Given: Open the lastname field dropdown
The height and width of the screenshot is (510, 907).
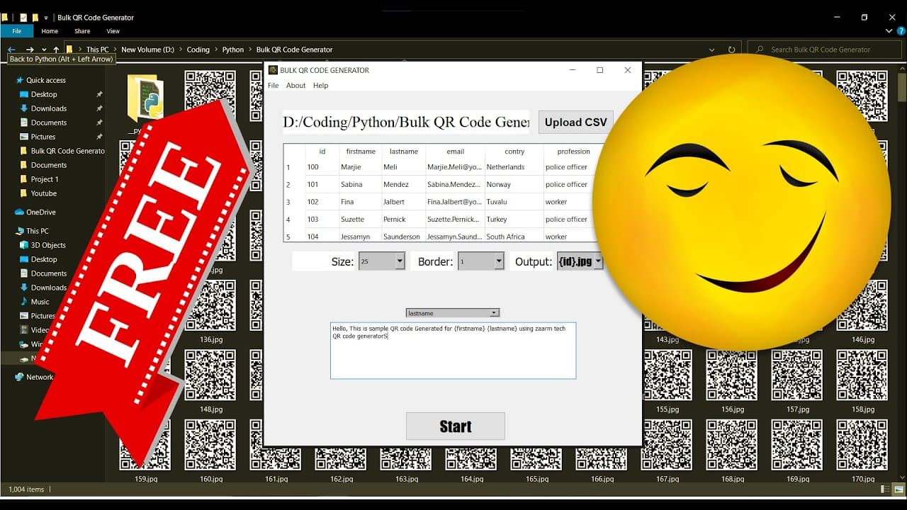Looking at the screenshot, I should point(453,312).
